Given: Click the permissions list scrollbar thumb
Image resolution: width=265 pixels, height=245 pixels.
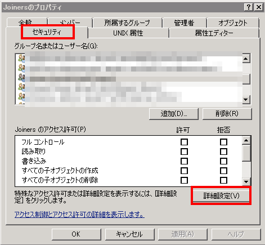Looking at the screenshot, I should point(246,153).
